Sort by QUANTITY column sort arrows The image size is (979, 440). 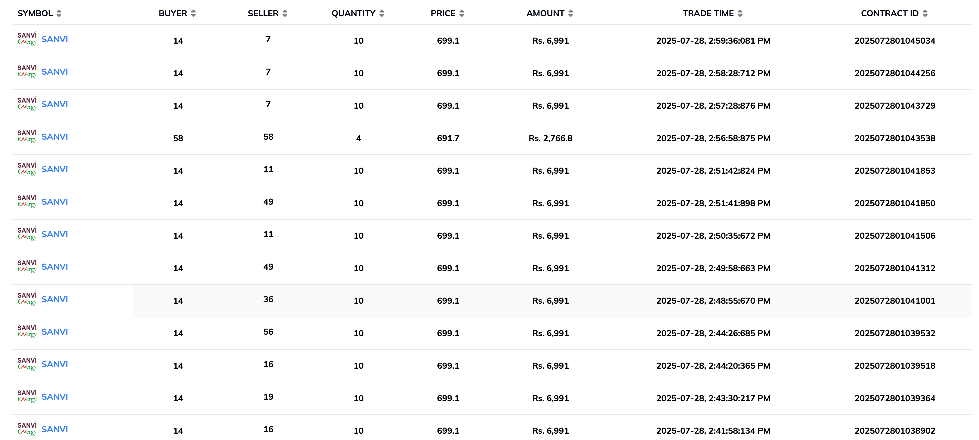click(x=382, y=13)
